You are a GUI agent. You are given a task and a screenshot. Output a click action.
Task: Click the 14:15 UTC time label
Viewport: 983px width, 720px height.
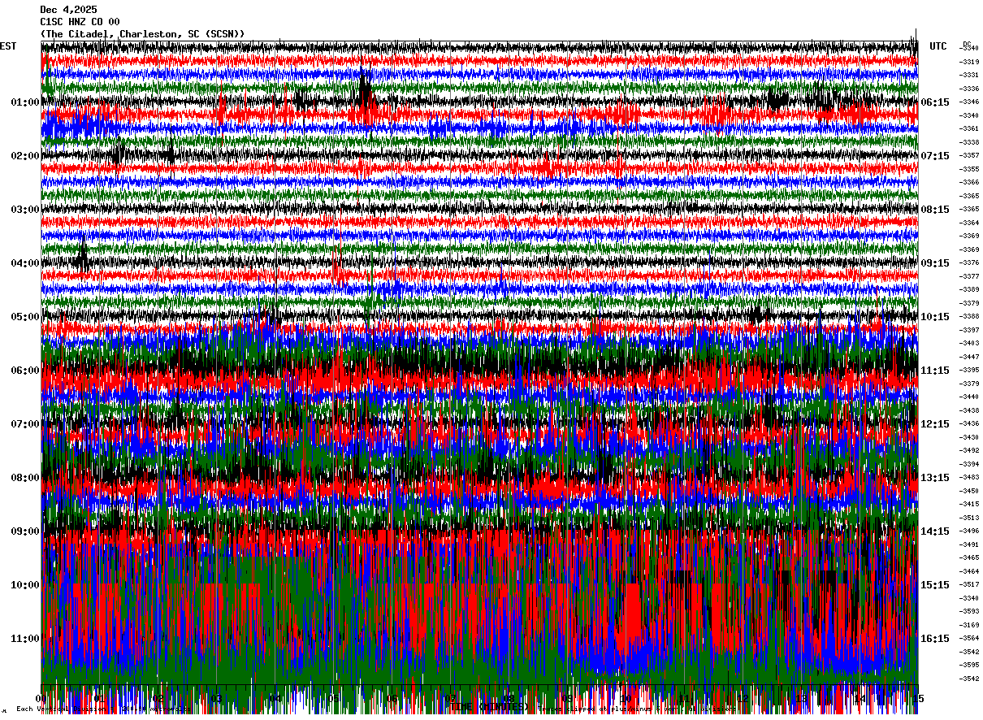tap(935, 531)
